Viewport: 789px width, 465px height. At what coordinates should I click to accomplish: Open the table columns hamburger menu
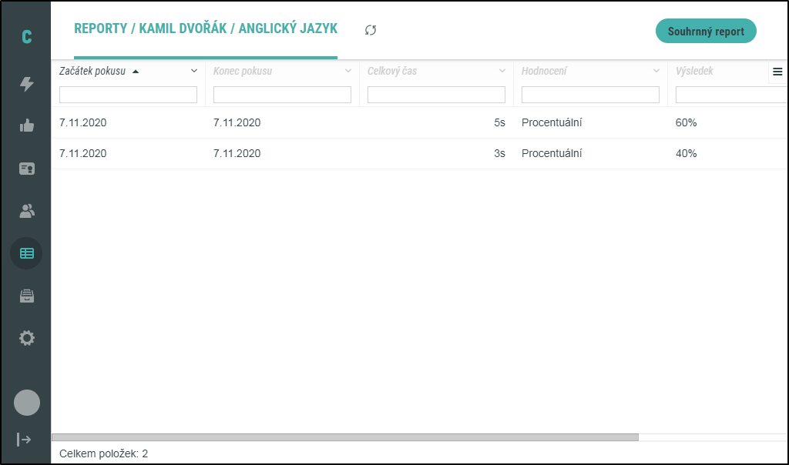(x=777, y=72)
